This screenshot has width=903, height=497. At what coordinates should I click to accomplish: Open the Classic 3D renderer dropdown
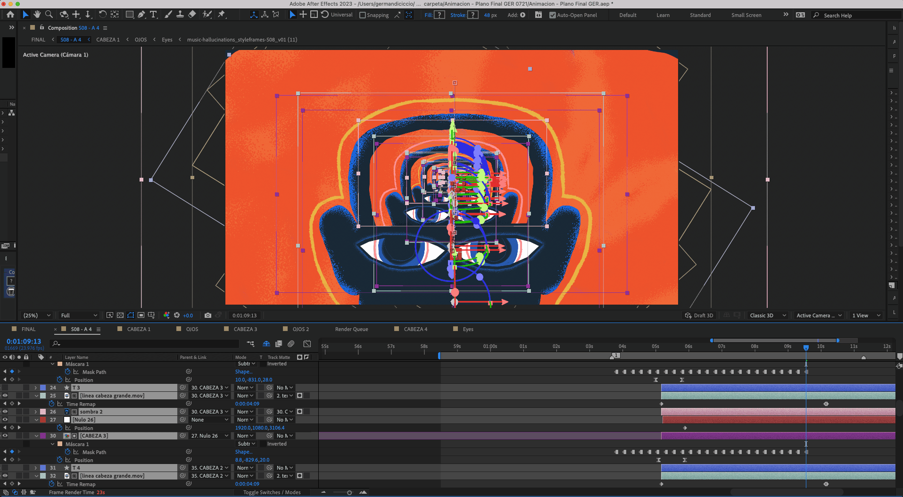[x=768, y=315]
